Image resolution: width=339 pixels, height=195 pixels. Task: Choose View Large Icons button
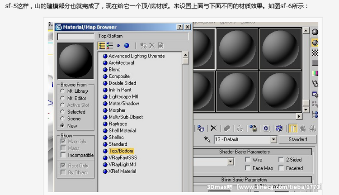click(127, 46)
